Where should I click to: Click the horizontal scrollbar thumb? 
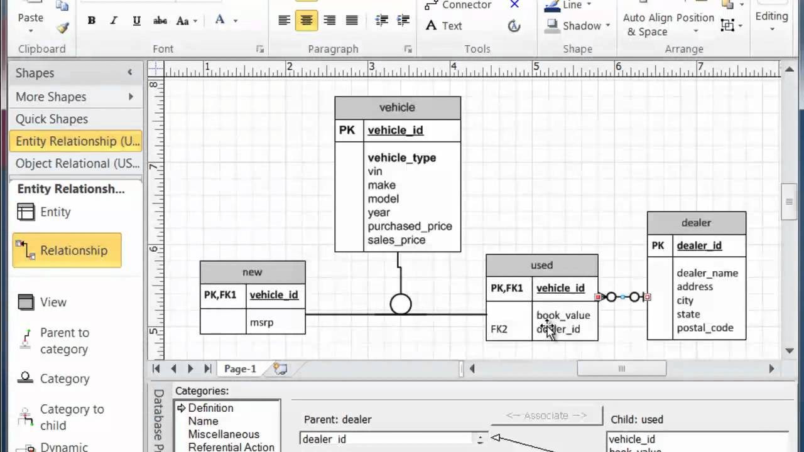[621, 369]
